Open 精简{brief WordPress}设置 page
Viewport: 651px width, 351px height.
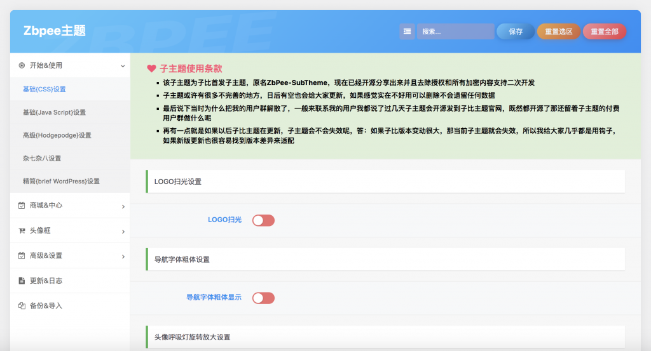point(61,181)
